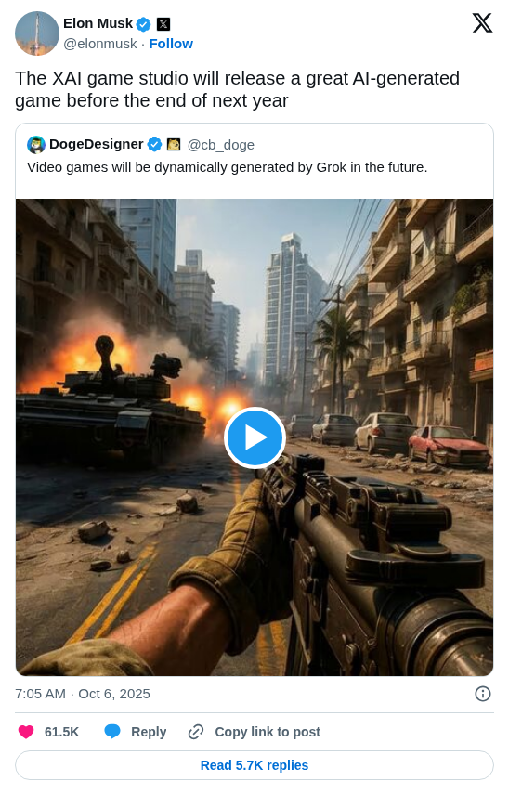The width and height of the screenshot is (509, 795).
Task: Like the post with heart icon
Action: [x=26, y=732]
